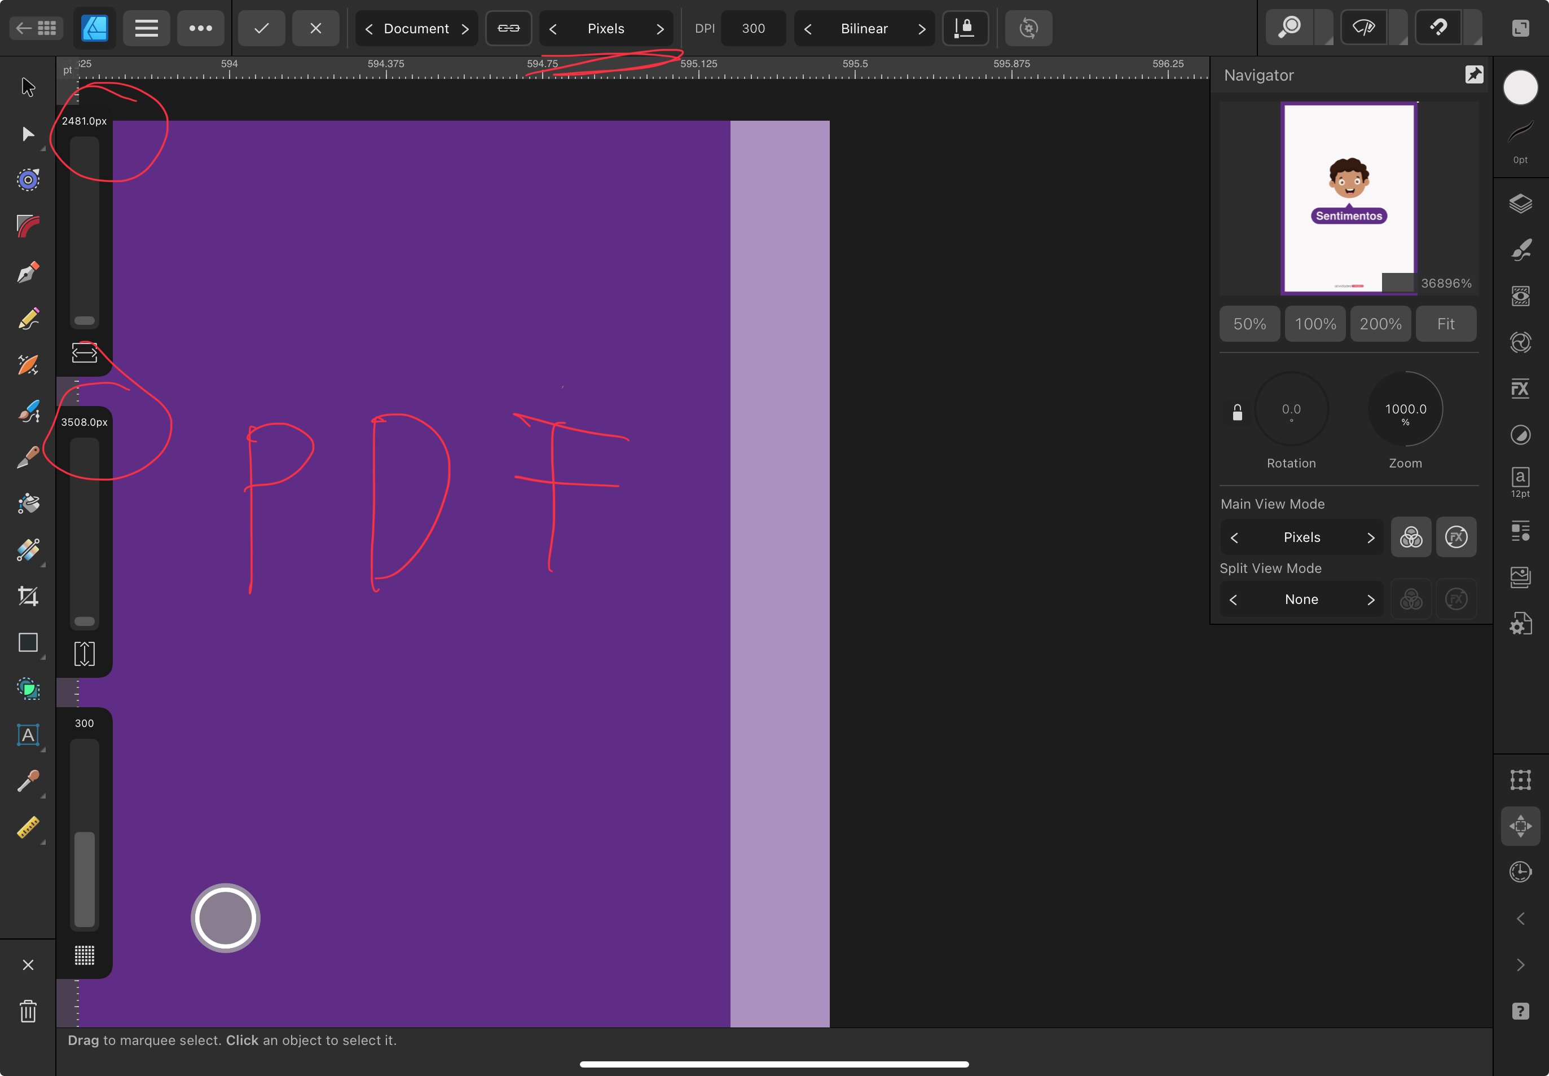Advance Split View Mode from None
1549x1076 pixels.
(1370, 600)
